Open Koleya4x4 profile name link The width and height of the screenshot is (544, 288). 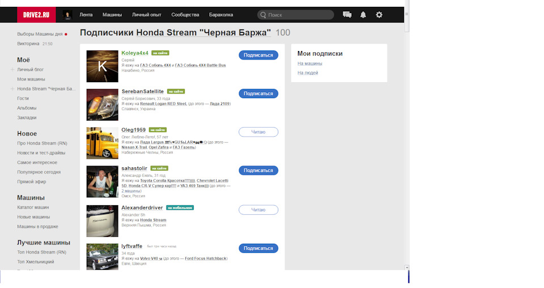tap(135, 53)
